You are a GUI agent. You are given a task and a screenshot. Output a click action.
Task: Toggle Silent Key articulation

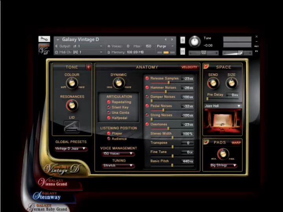click(109, 107)
